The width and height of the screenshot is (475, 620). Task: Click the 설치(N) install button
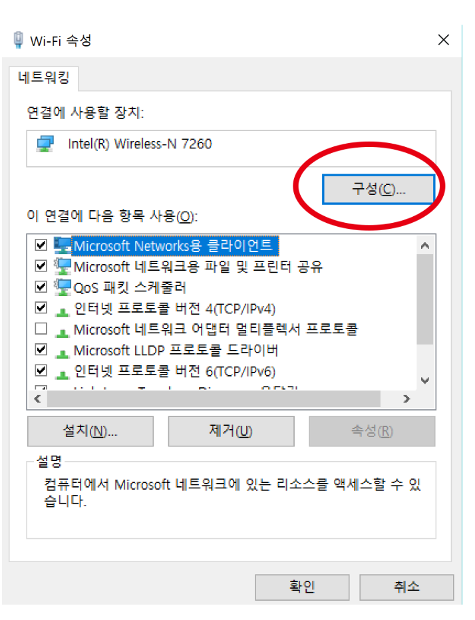[90, 431]
